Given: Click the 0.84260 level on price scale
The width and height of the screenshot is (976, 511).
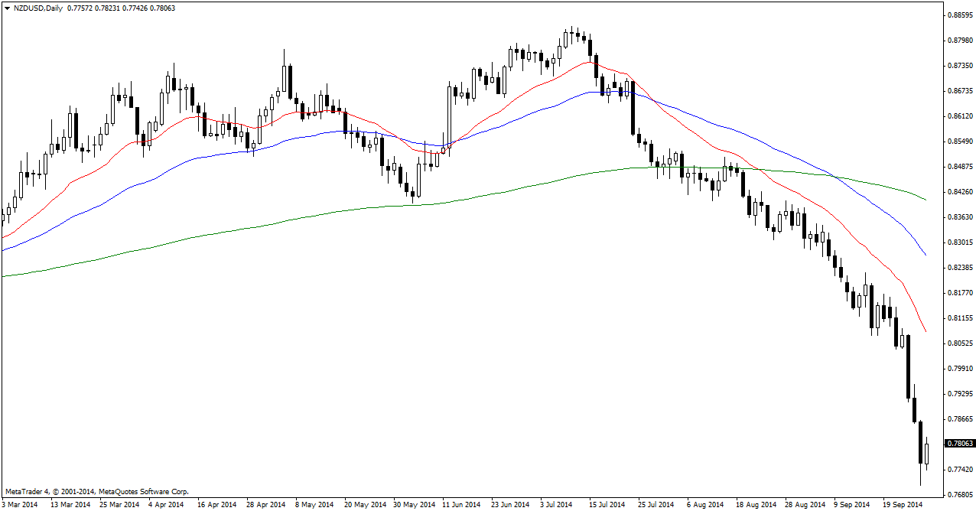Looking at the screenshot, I should (959, 192).
